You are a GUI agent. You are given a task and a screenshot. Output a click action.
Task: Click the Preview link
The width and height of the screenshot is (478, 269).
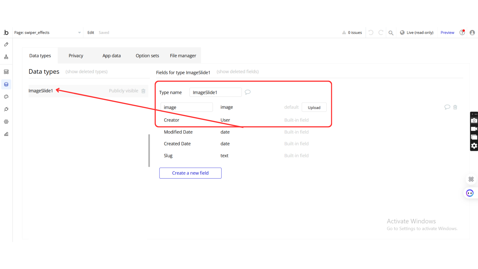pyautogui.click(x=447, y=33)
